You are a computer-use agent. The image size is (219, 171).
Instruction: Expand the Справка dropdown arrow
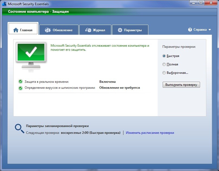210,30
